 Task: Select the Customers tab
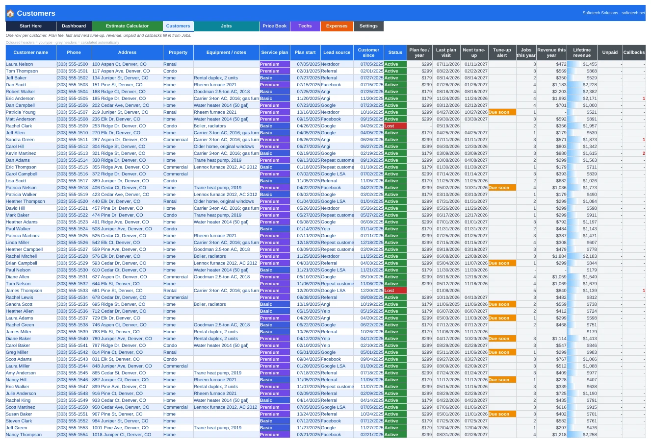pyautogui.click(x=178, y=26)
